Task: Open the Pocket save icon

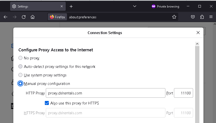Action: pos(193,17)
